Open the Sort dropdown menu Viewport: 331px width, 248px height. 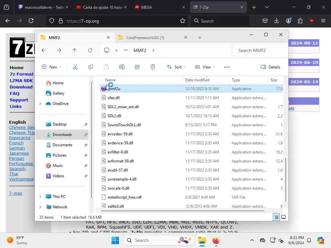[x=176, y=67]
